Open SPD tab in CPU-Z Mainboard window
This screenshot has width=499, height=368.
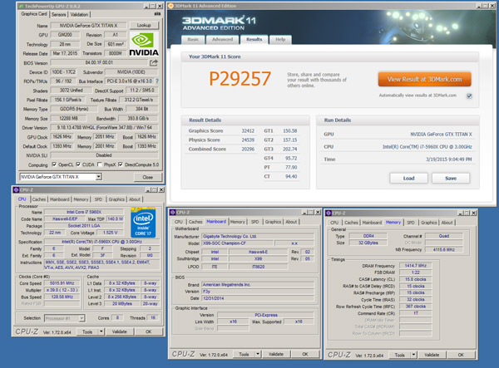pyautogui.click(x=255, y=222)
